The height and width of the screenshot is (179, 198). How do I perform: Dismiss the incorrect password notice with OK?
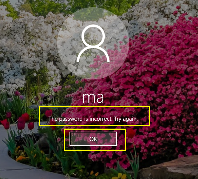93,139
